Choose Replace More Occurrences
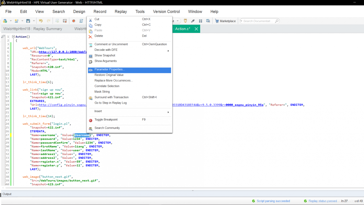 (x=130, y=80)
